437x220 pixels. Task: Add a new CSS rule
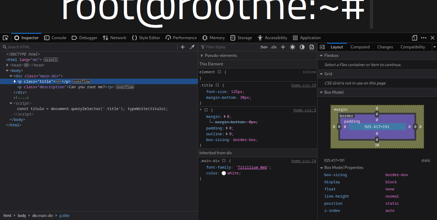(x=283, y=47)
